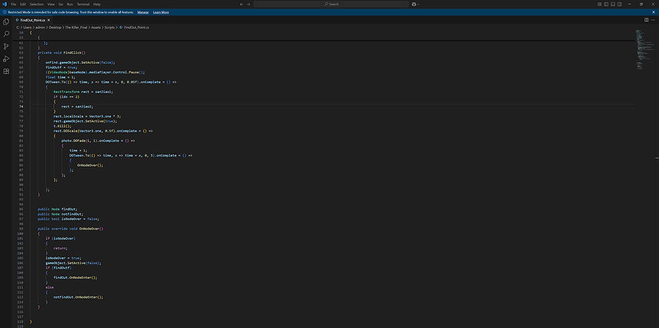The width and height of the screenshot is (659, 328).
Task: Select the FindOut_Point.cs editor tab
Action: (x=33, y=20)
